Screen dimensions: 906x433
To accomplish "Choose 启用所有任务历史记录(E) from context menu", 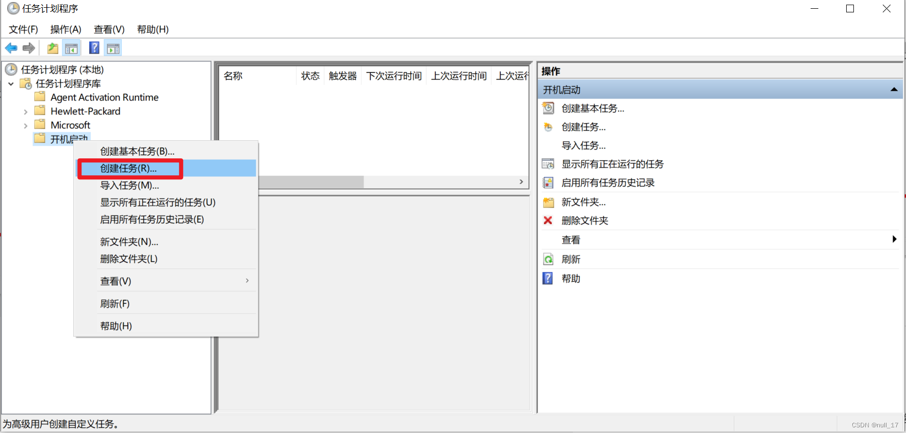I will point(166,219).
